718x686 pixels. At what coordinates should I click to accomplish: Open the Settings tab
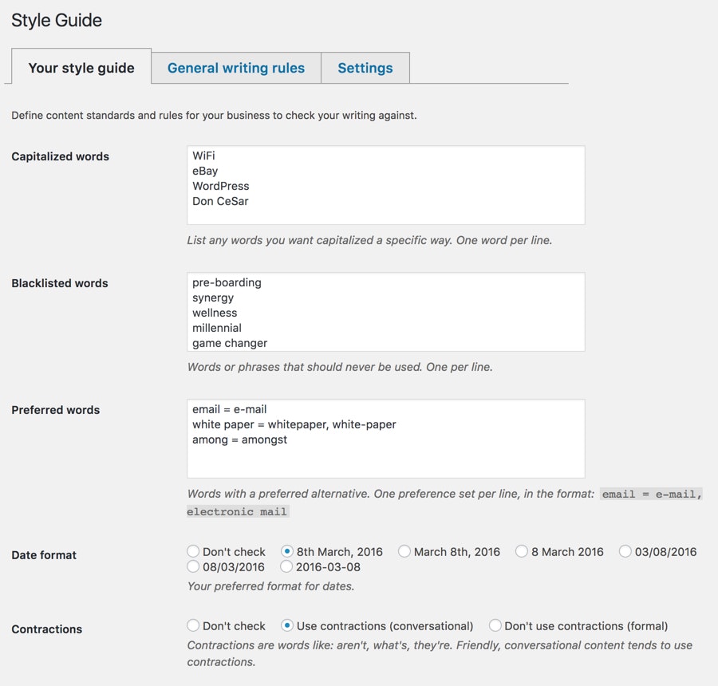(x=365, y=68)
